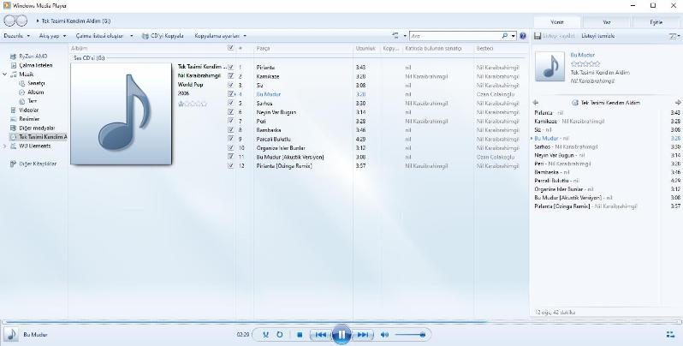Mute the sound with speaker icon
The image size is (683, 346).
pos(384,334)
